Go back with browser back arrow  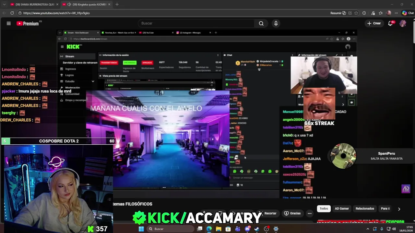4,13
